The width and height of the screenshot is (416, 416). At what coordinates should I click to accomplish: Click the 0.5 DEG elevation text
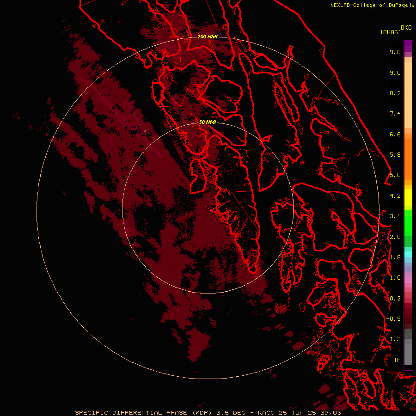tap(231, 413)
